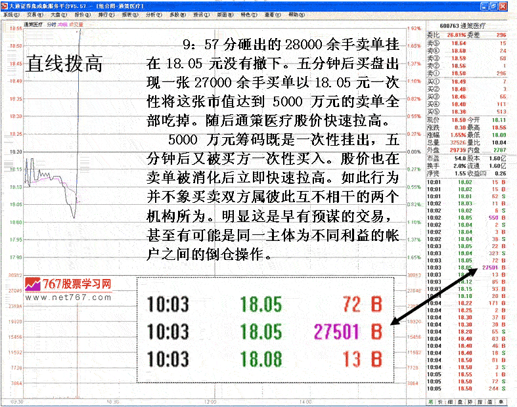Screen dimensions: 517x407
Task: Select the 笔 tab at bottom right
Action: point(431,401)
